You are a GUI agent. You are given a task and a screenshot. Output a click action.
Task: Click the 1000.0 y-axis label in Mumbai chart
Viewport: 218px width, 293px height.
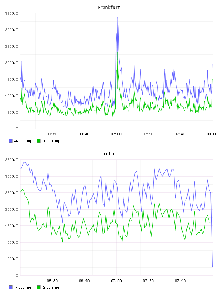[x=11, y=242]
